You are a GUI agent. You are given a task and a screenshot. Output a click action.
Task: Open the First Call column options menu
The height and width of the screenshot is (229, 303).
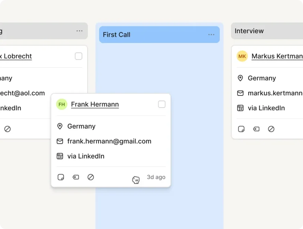click(x=211, y=35)
